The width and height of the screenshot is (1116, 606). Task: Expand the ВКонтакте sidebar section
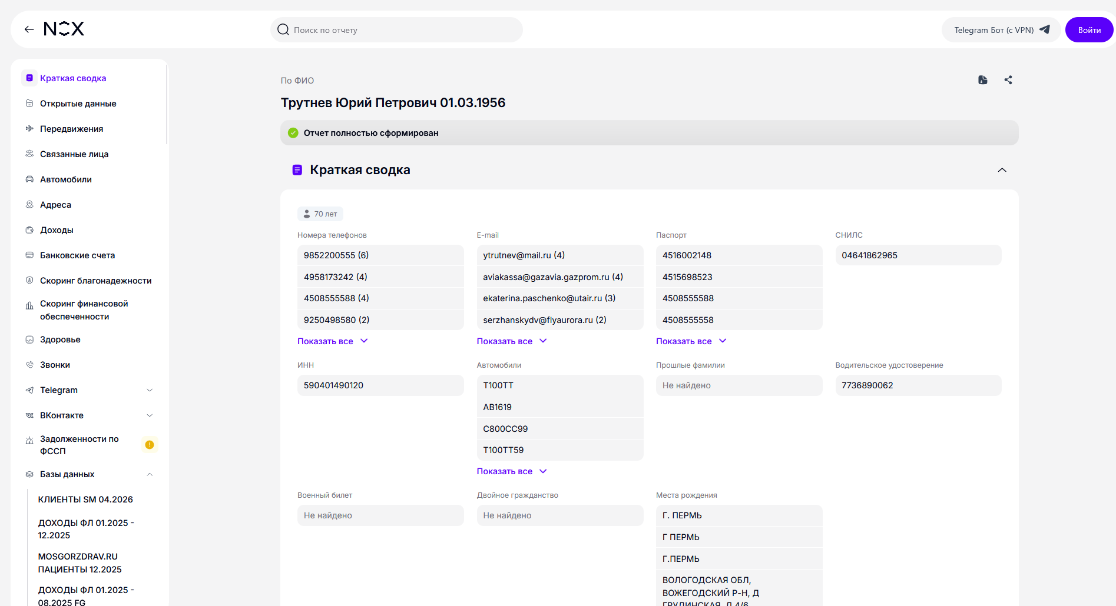coord(150,415)
